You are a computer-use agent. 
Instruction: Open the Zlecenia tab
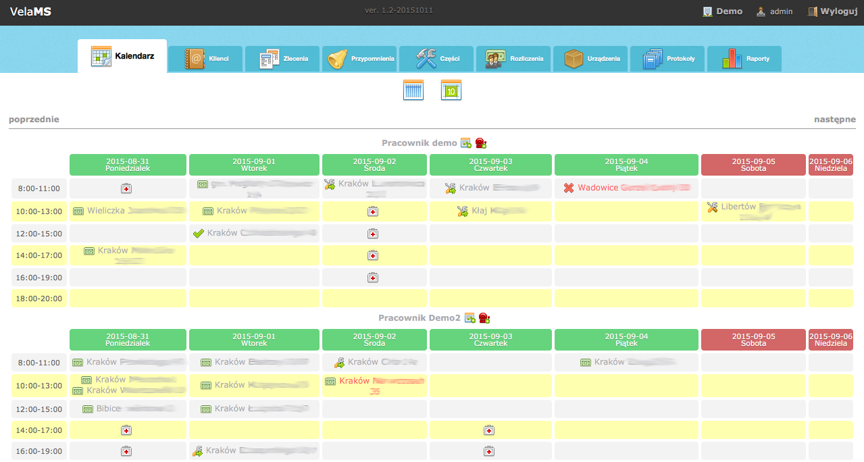pos(282,59)
